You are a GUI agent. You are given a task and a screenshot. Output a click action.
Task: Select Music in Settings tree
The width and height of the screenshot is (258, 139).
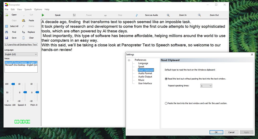pyautogui.click(x=141, y=80)
